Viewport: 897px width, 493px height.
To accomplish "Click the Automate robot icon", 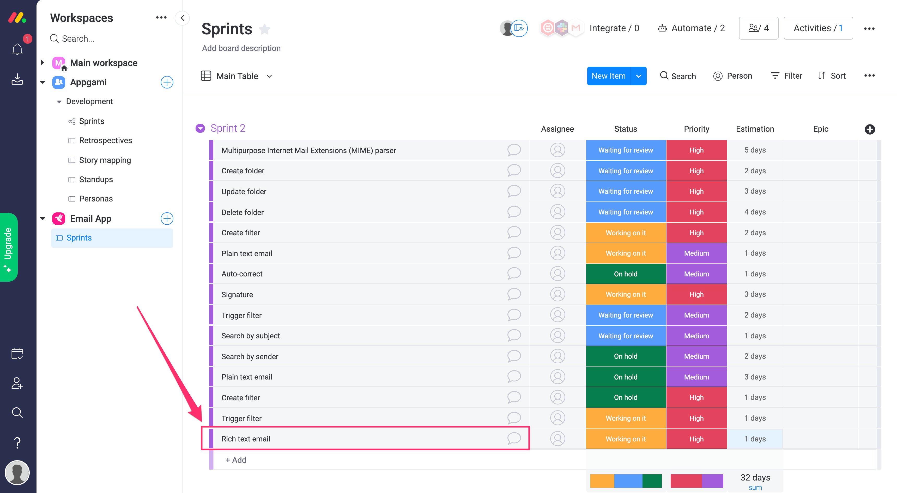I will tap(662, 28).
